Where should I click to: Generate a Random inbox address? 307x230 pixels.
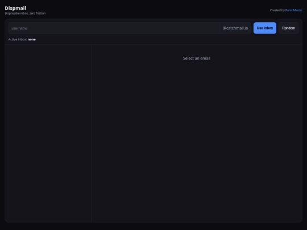(x=289, y=28)
